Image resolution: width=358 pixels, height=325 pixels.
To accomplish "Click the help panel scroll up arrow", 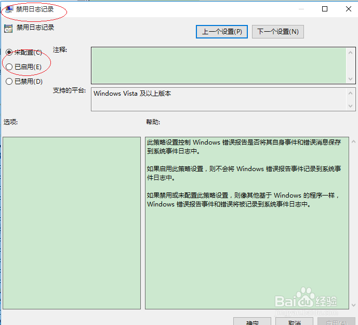I will pos(353,142).
